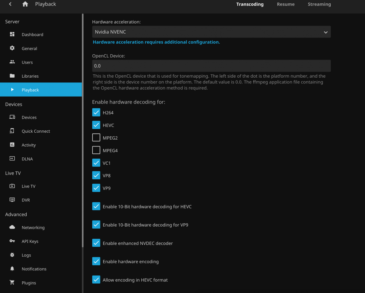The image size is (365, 293).
Task: Open hardware acceleration additional configuration link
Action: click(156, 42)
